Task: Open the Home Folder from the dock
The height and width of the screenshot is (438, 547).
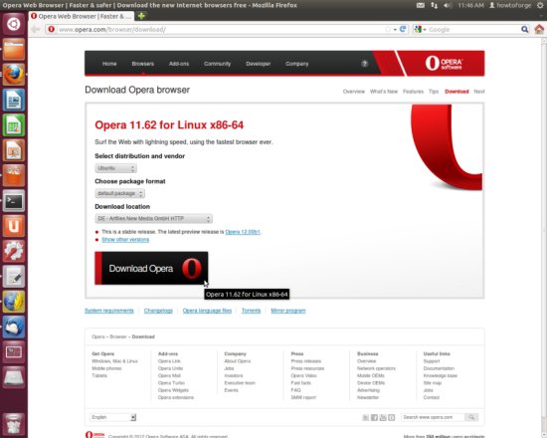Action: coord(14,49)
